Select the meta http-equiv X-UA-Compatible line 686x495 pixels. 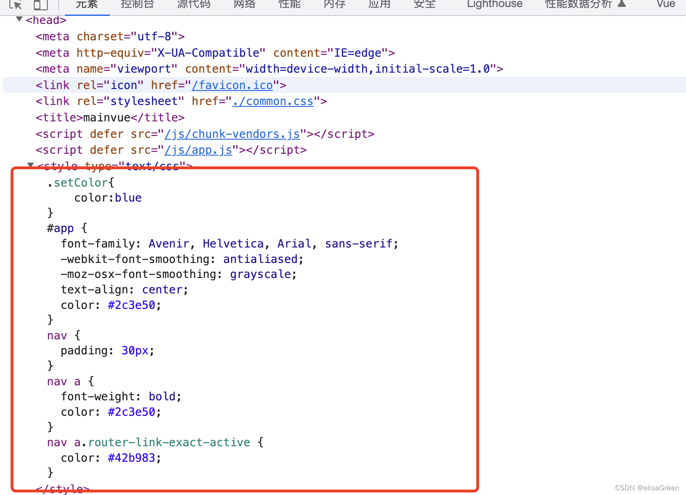pyautogui.click(x=215, y=53)
